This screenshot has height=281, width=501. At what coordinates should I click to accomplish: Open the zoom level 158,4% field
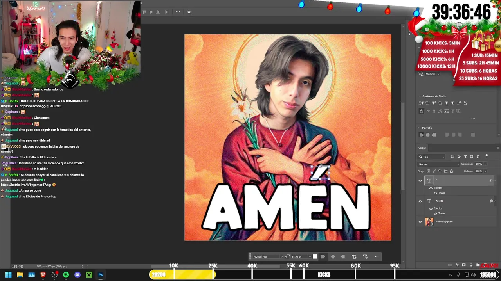coord(18,267)
